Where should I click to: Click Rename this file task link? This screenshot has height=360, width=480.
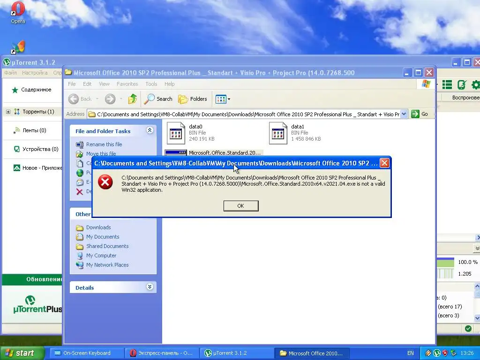[104, 144]
